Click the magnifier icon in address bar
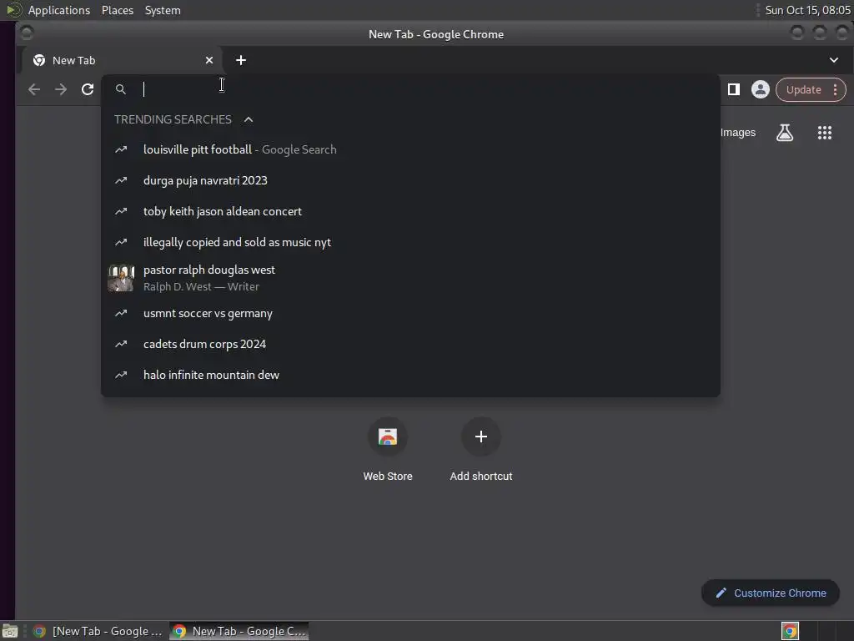Screen dimensions: 854x641 [x=121, y=89]
